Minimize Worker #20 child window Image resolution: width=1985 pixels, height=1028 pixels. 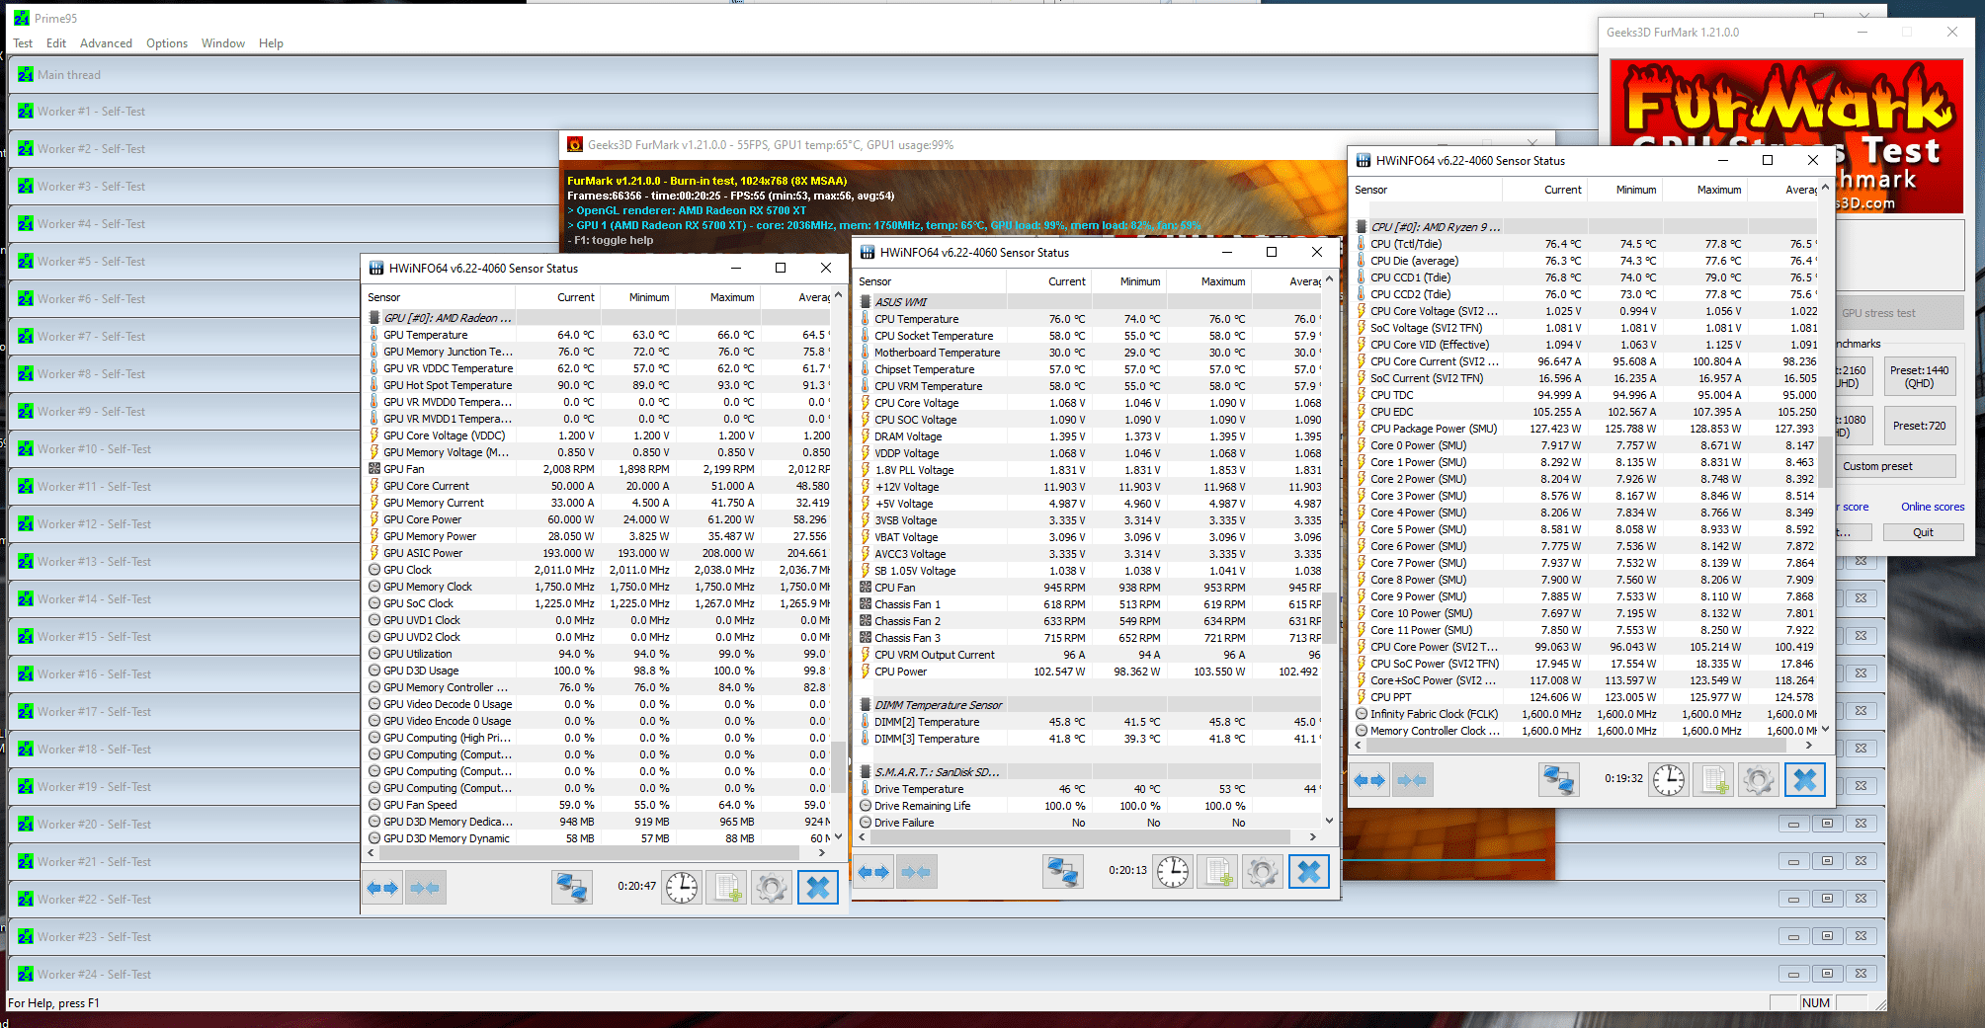[1793, 824]
